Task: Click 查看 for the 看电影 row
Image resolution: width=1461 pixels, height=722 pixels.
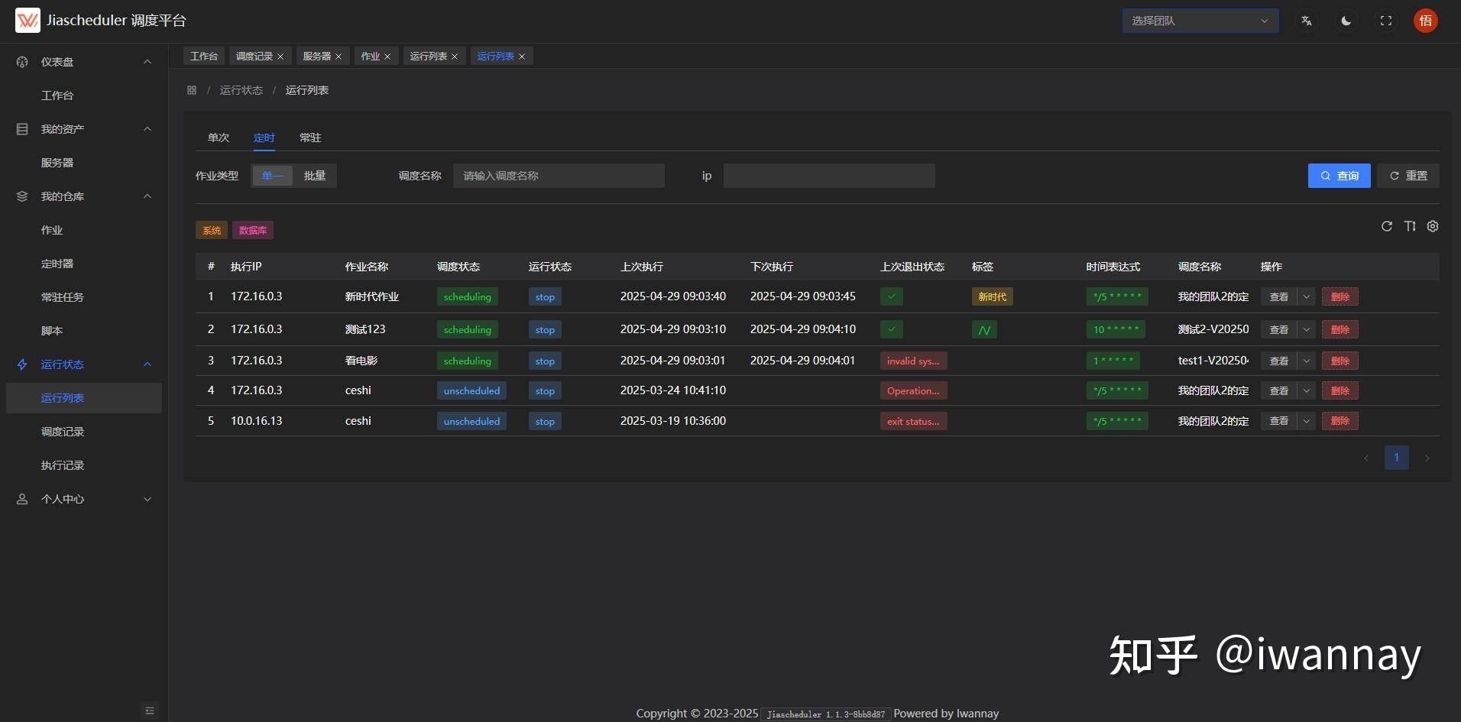Action: tap(1279, 361)
